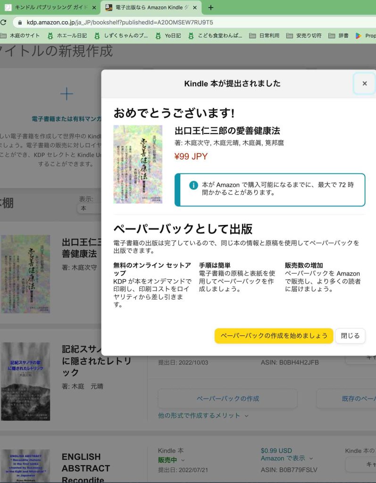The image size is (376, 483).
Task: Click the 無料のオンライン セットアップ heading
Action: [152, 269]
